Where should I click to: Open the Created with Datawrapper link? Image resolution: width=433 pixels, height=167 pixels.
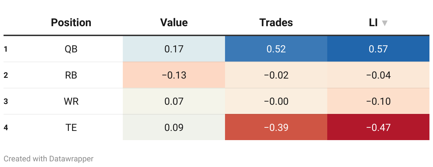[x=49, y=159]
